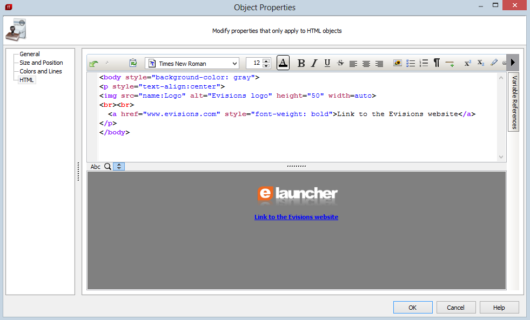The width and height of the screenshot is (530, 320).
Task: Select Colors and Lines tree item
Action: pyautogui.click(x=41, y=71)
